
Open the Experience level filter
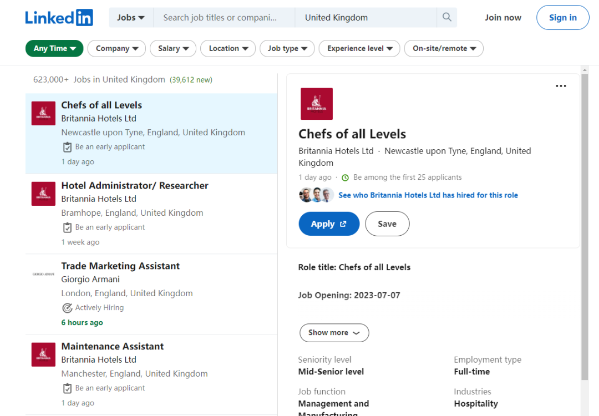pos(359,48)
